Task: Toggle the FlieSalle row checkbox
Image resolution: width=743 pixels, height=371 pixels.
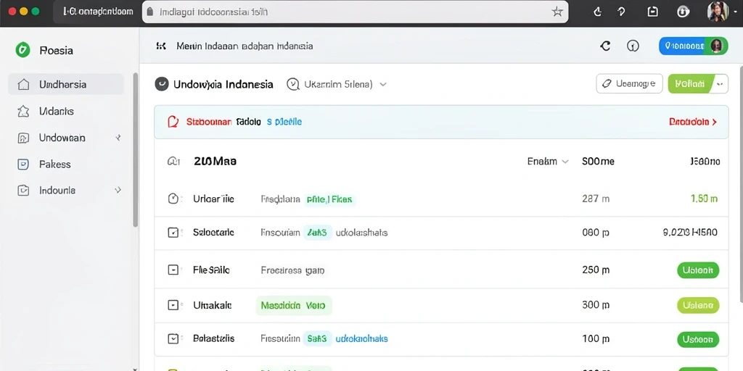Action: pyautogui.click(x=173, y=270)
